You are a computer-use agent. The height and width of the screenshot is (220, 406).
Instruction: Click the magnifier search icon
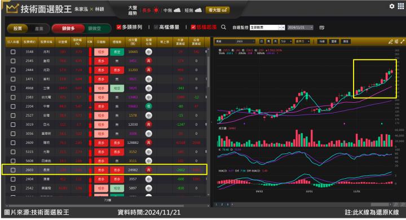click(x=223, y=27)
